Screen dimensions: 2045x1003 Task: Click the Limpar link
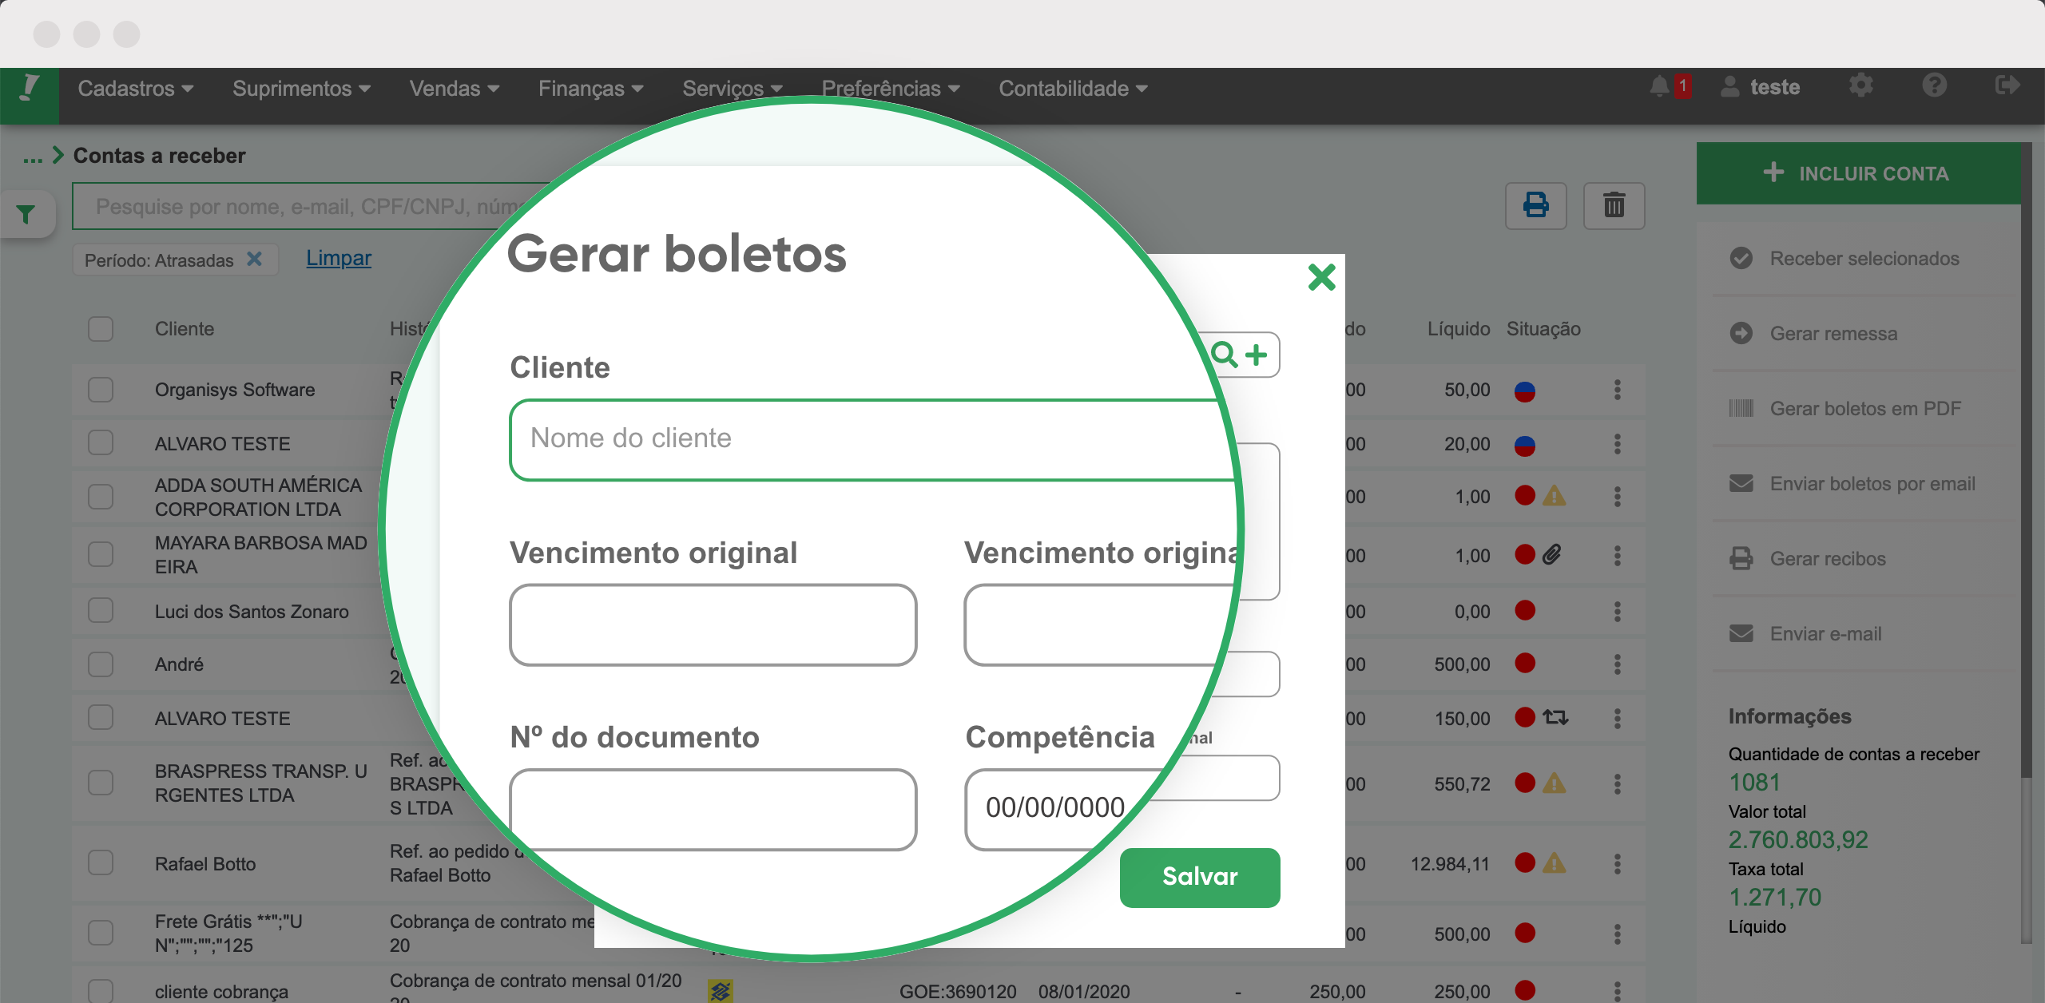(x=339, y=258)
